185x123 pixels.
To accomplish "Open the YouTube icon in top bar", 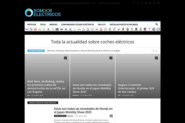I will (158, 3).
